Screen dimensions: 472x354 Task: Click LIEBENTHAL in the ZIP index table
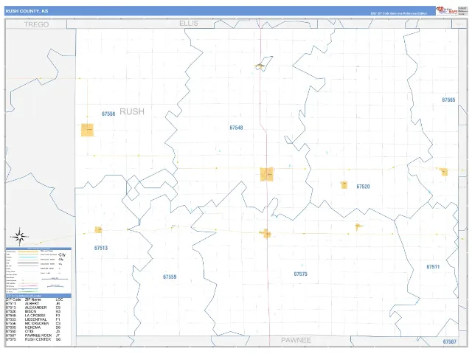click(35, 319)
